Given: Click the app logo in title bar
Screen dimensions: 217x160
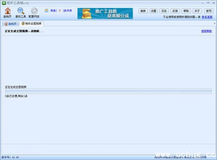Looking at the screenshot, I should pos(4,3).
